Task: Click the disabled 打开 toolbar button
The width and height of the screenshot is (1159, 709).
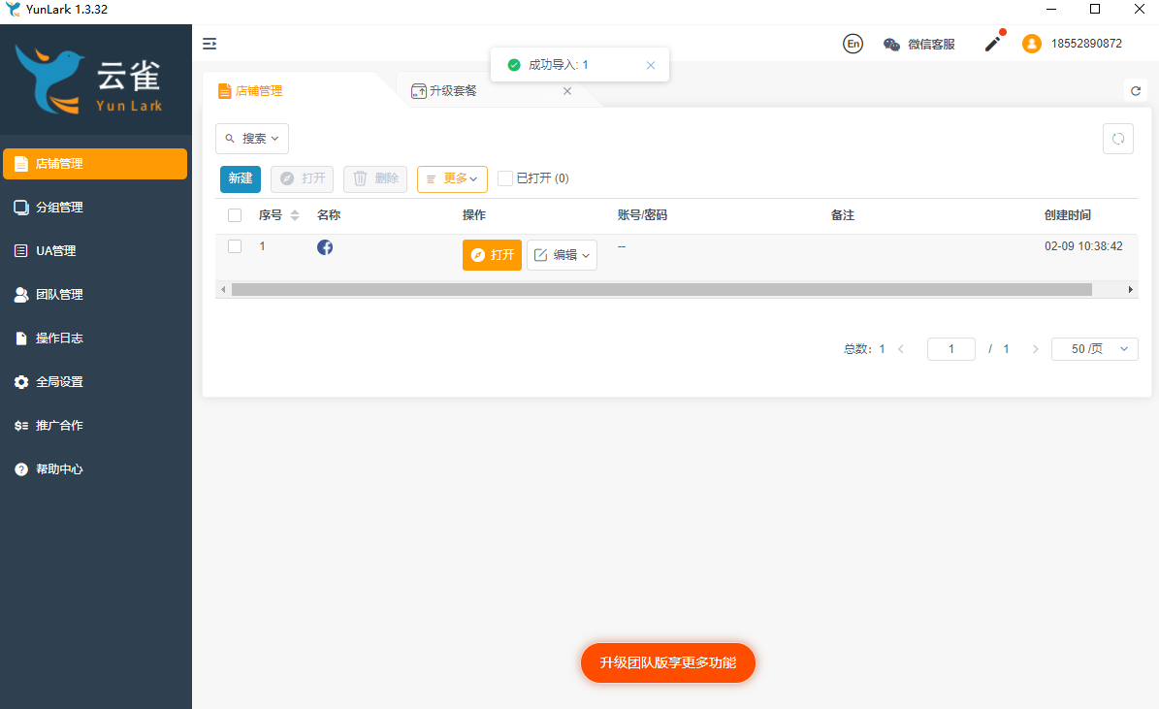Action: (x=303, y=178)
